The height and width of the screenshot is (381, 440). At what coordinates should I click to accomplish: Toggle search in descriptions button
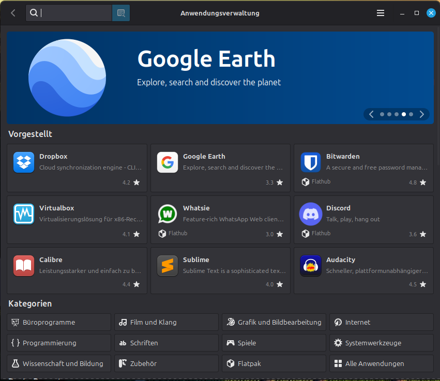[x=121, y=13]
